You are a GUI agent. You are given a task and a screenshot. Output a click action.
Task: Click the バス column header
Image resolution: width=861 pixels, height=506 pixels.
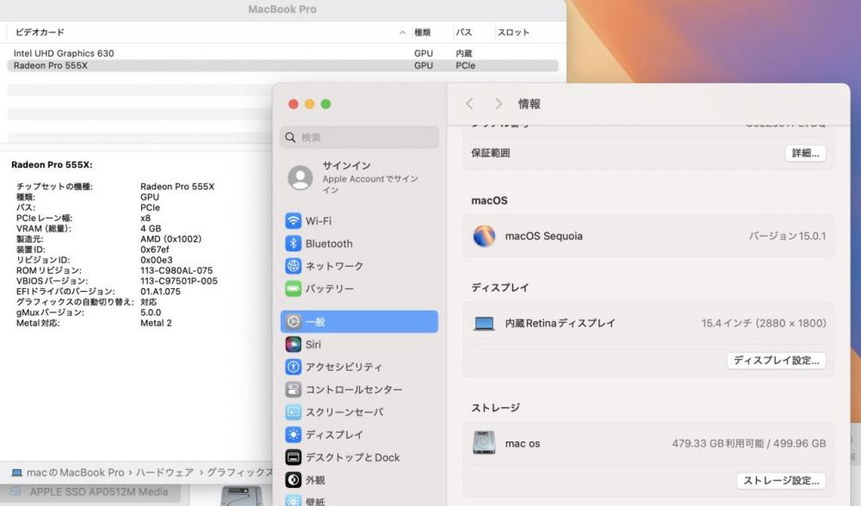pyautogui.click(x=464, y=33)
